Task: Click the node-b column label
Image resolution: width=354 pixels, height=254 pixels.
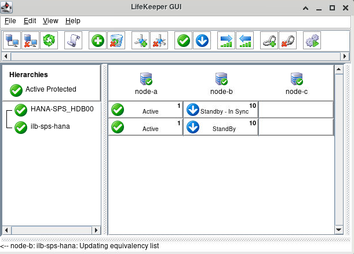Action: (221, 92)
